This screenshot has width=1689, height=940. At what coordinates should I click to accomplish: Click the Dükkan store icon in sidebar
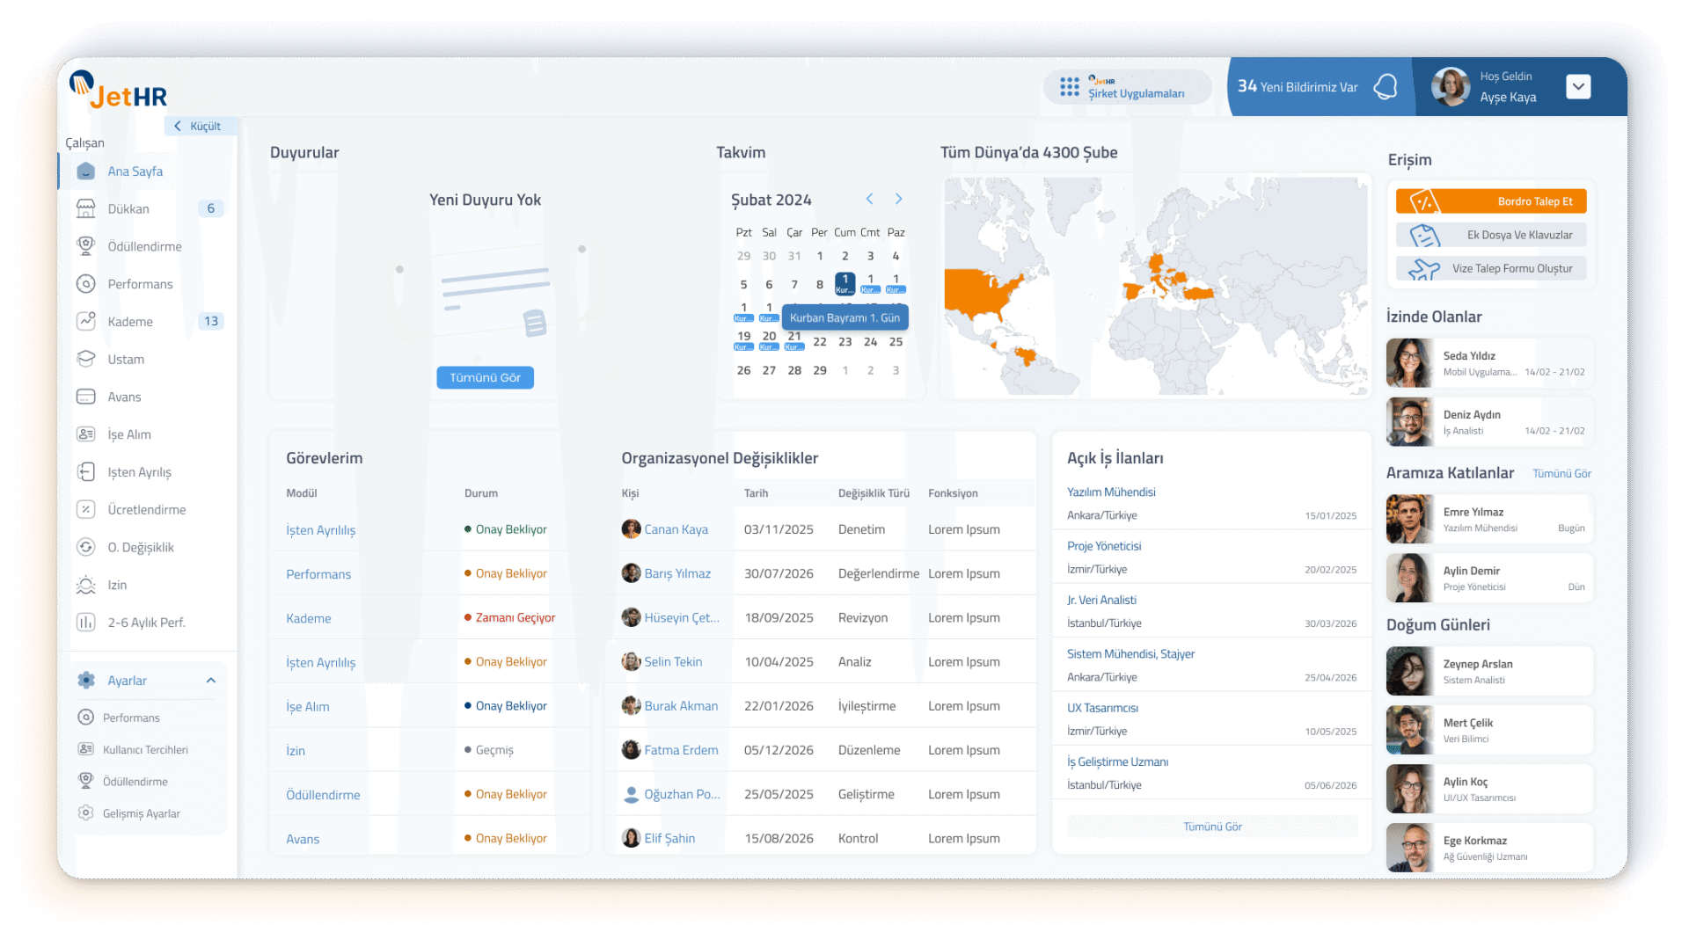[85, 208]
